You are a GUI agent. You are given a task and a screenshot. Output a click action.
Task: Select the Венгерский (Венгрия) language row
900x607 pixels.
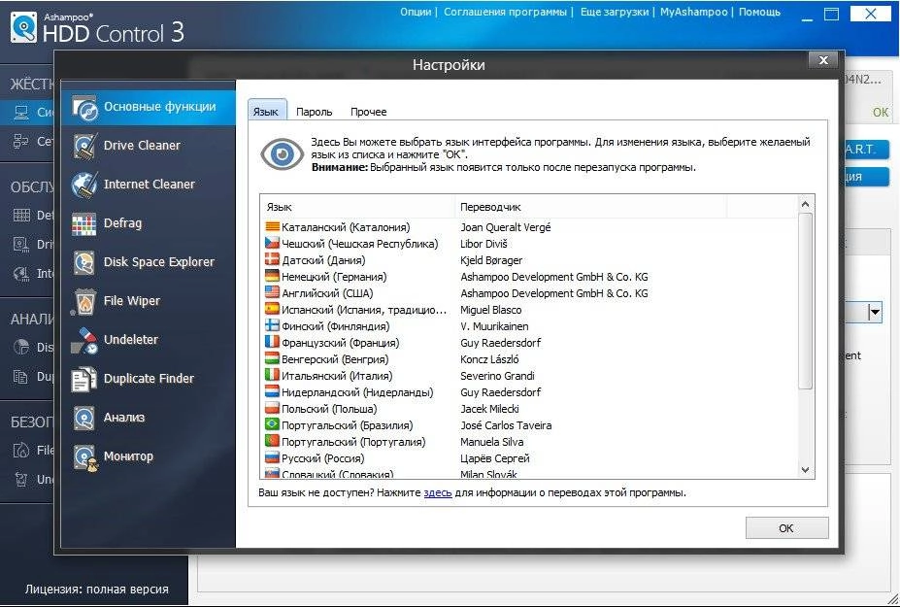pyautogui.click(x=531, y=359)
